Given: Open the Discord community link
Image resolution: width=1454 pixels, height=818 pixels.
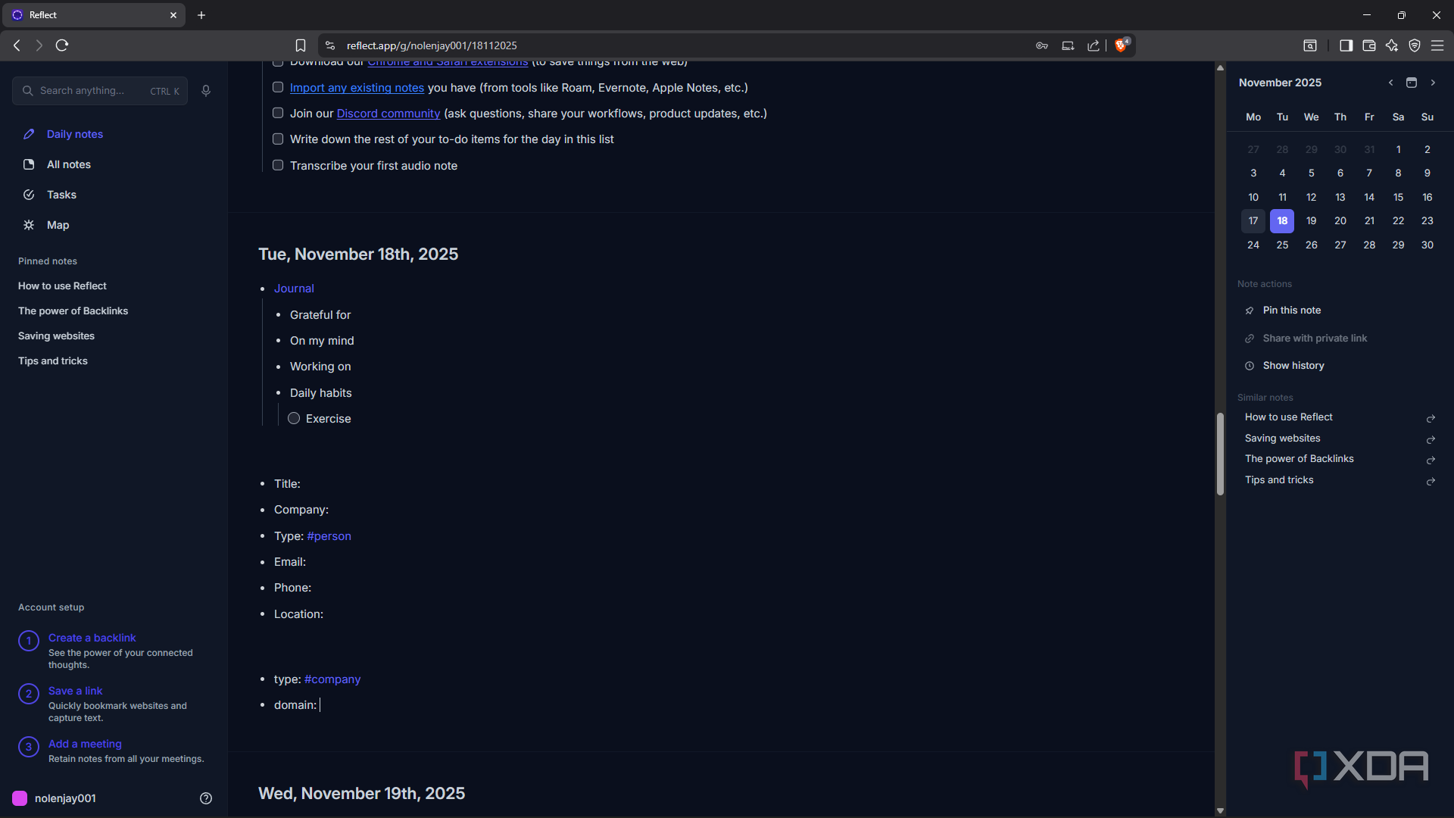Looking at the screenshot, I should click(388, 114).
